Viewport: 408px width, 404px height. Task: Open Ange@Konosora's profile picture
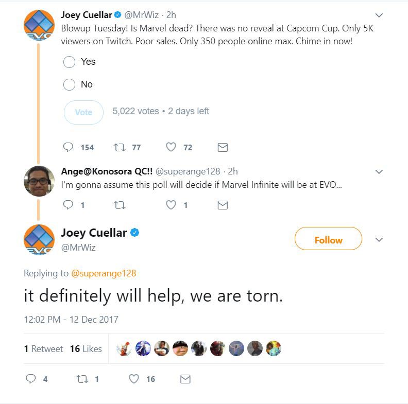(39, 181)
